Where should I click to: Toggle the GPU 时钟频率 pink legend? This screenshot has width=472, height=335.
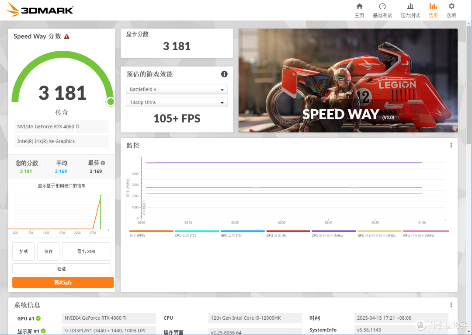[x=426, y=234]
